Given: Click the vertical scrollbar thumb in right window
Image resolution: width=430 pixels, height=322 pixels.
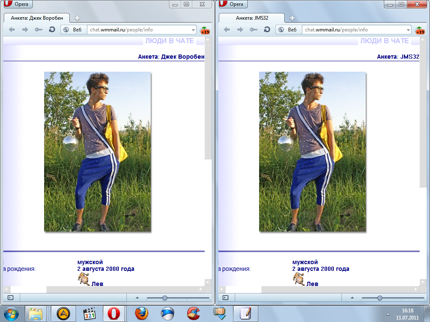Looking at the screenshot, I should click(x=423, y=115).
